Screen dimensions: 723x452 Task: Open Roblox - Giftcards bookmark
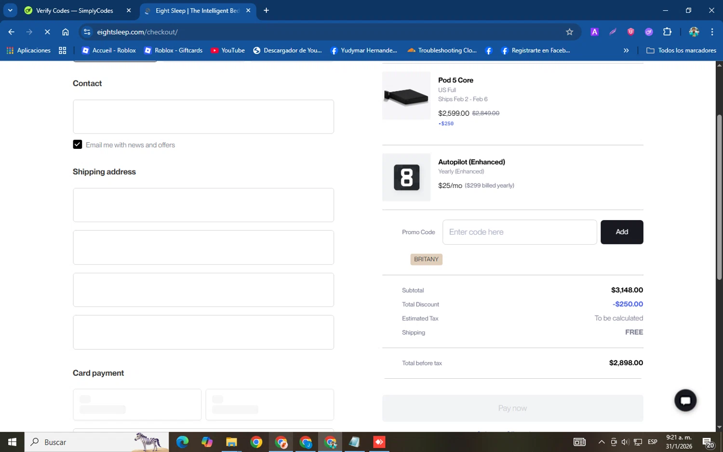(174, 50)
